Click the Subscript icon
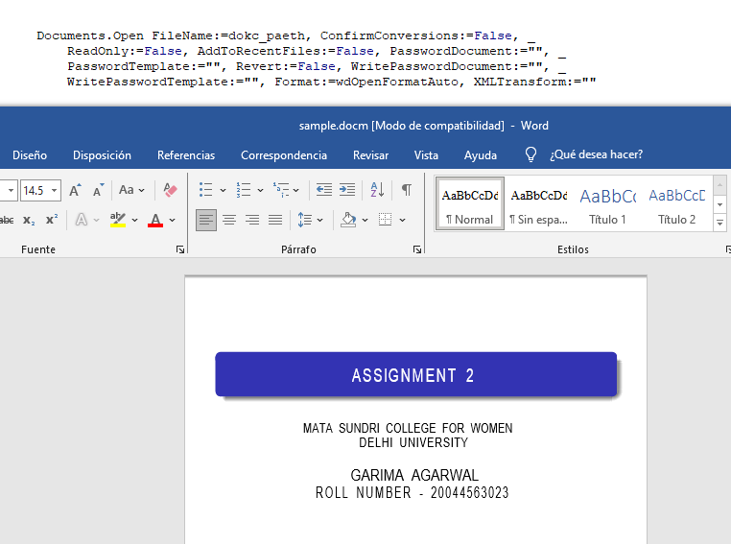The height and width of the screenshot is (544, 731). point(29,220)
